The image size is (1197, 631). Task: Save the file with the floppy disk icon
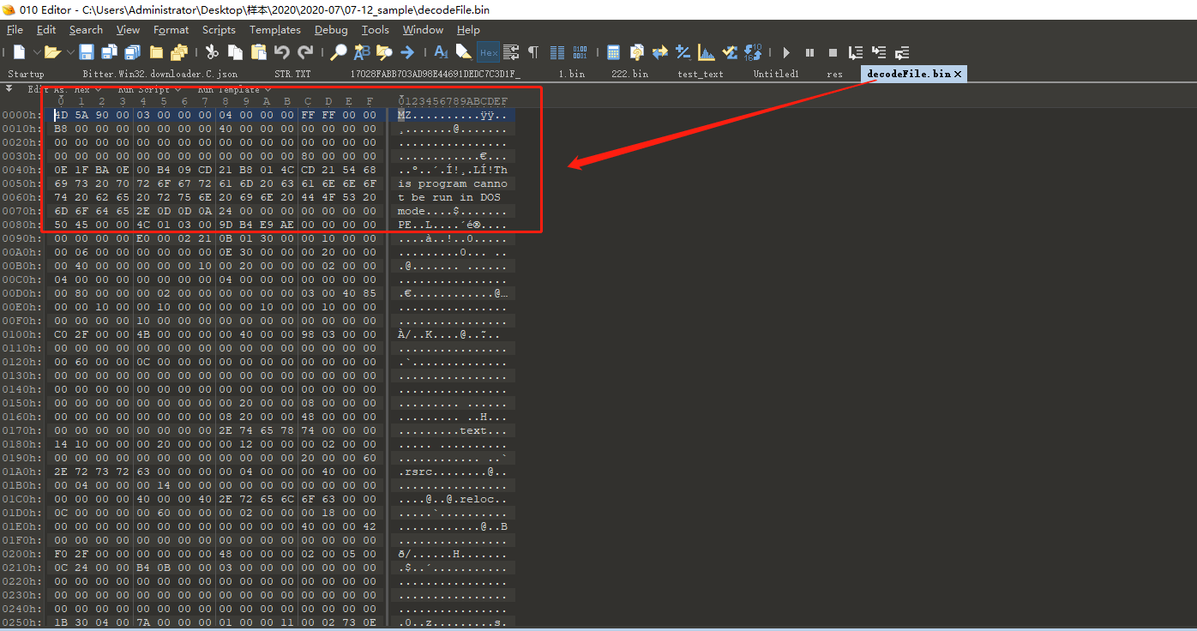point(86,52)
